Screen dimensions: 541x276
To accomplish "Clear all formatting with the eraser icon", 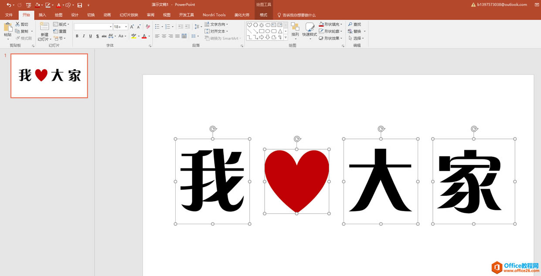I will pyautogui.click(x=148, y=27).
